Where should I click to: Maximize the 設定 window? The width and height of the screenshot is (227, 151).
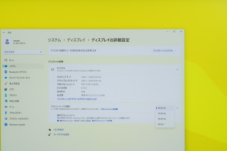point(174,31)
